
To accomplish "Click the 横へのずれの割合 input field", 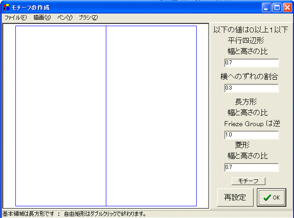I will [x=251, y=88].
